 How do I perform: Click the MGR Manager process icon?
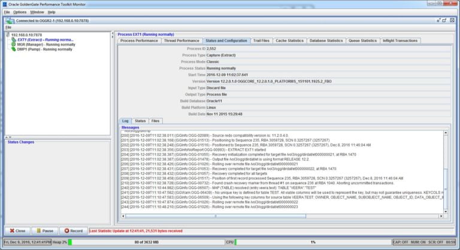pyautogui.click(x=13, y=44)
